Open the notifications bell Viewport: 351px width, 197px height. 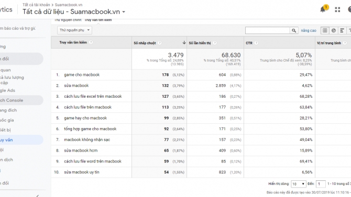click(x=323, y=9)
